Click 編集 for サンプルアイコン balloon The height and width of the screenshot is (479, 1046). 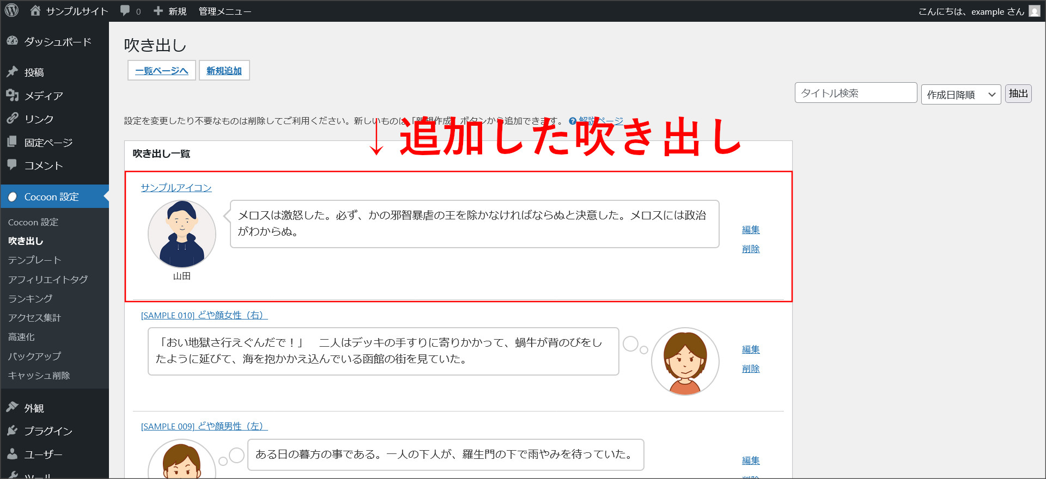tap(751, 230)
